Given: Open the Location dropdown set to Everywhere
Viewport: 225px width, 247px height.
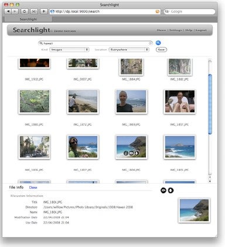Looking at the screenshot, I should point(129,50).
